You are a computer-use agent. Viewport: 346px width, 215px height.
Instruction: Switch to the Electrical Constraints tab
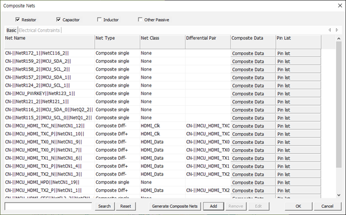pyautogui.click(x=39, y=30)
